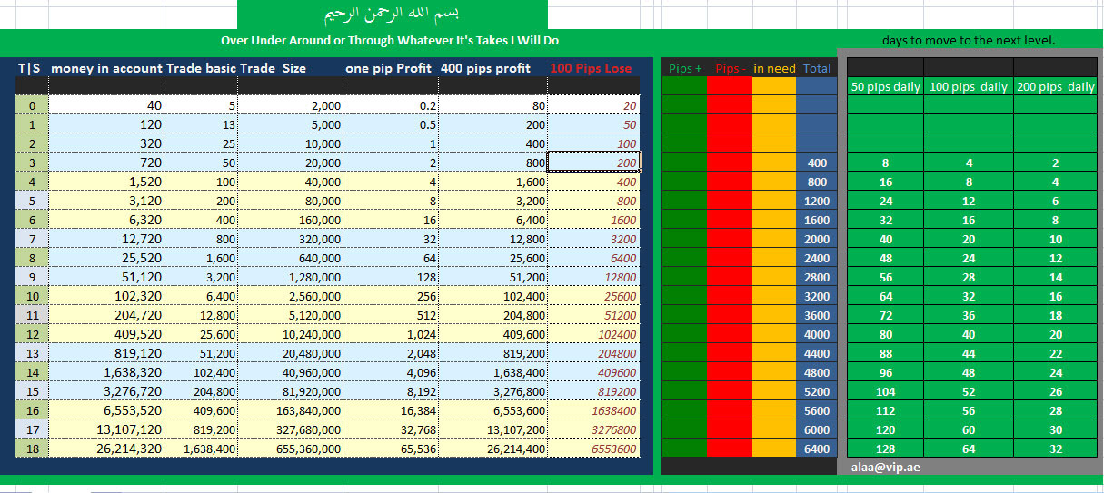Select the highlighted '200' cell in row 3

tap(594, 163)
